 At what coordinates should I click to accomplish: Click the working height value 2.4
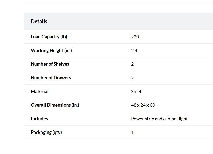pyautogui.click(x=134, y=51)
